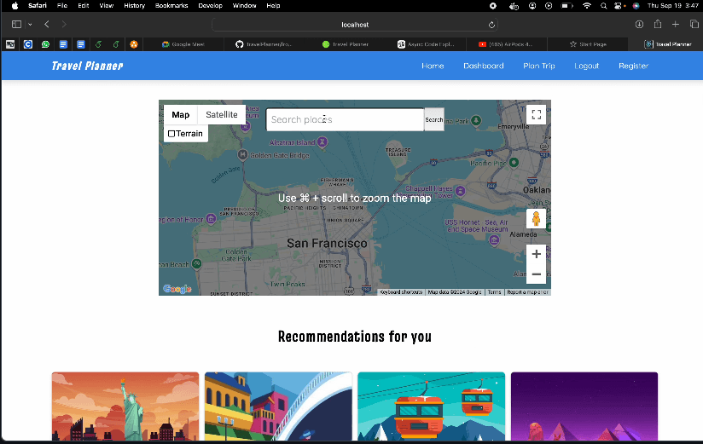Open the Bookmarks menu
703x444 pixels.
tap(171, 5)
